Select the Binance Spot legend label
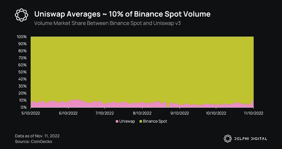 click(155, 121)
